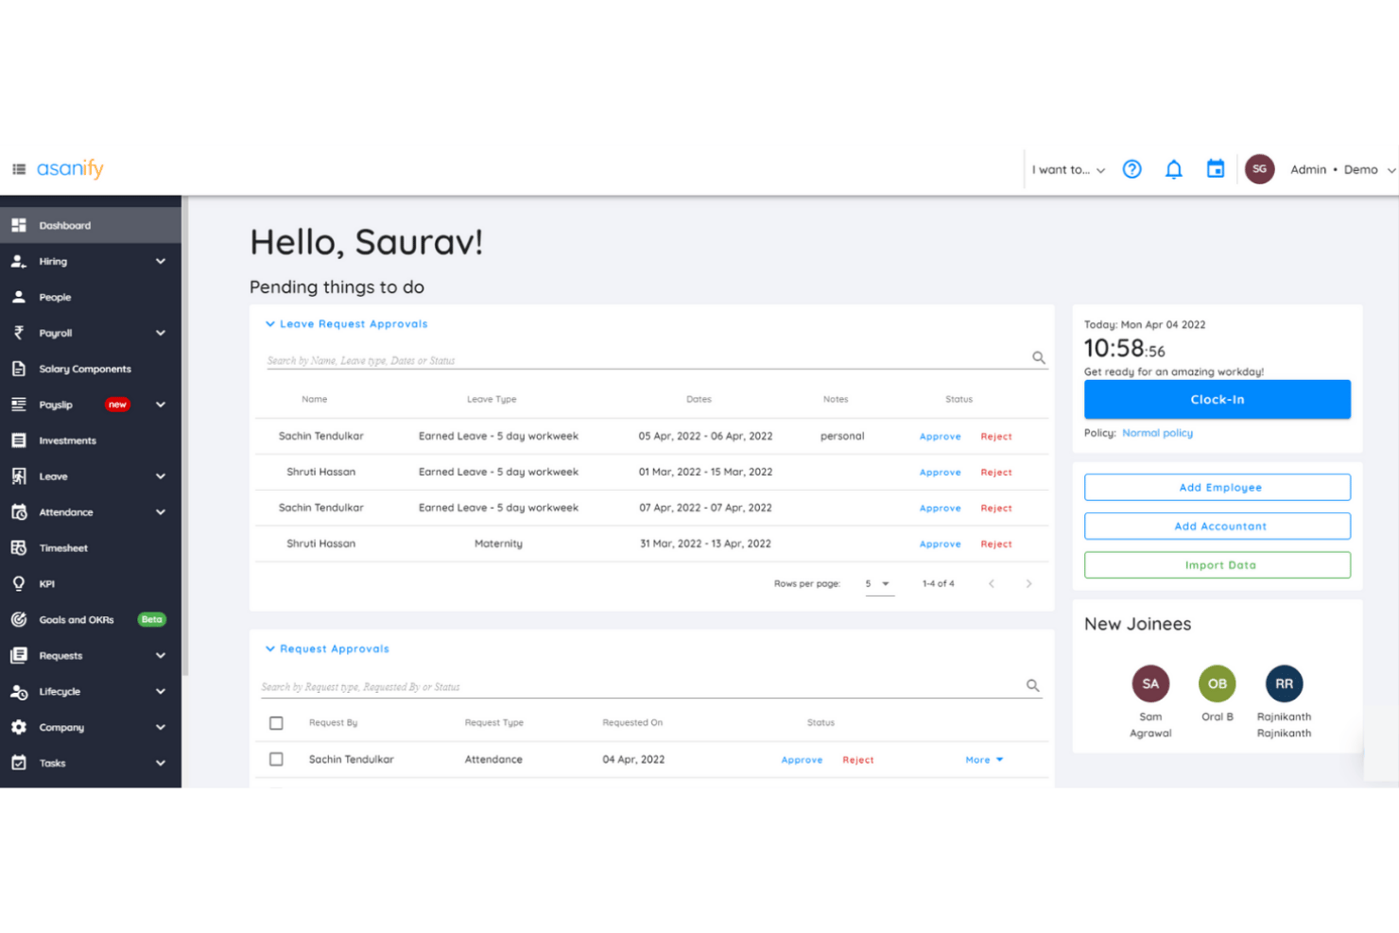Viewport: 1399px width, 933px height.
Task: Open the calendar icon in the header
Action: click(1216, 169)
